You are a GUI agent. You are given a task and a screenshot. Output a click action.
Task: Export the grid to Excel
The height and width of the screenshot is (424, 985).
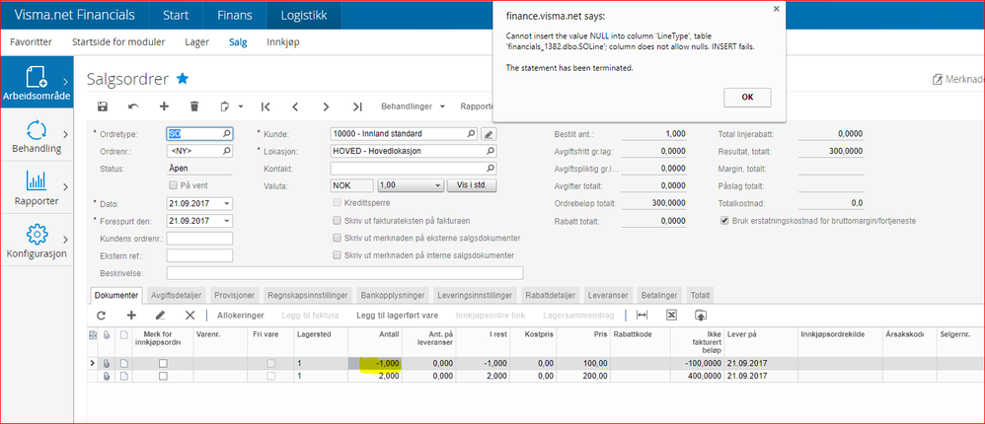pyautogui.click(x=671, y=315)
